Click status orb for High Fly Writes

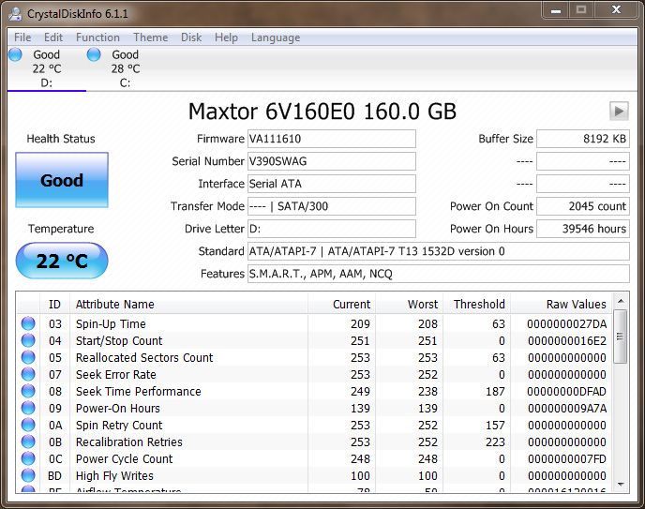pyautogui.click(x=28, y=475)
